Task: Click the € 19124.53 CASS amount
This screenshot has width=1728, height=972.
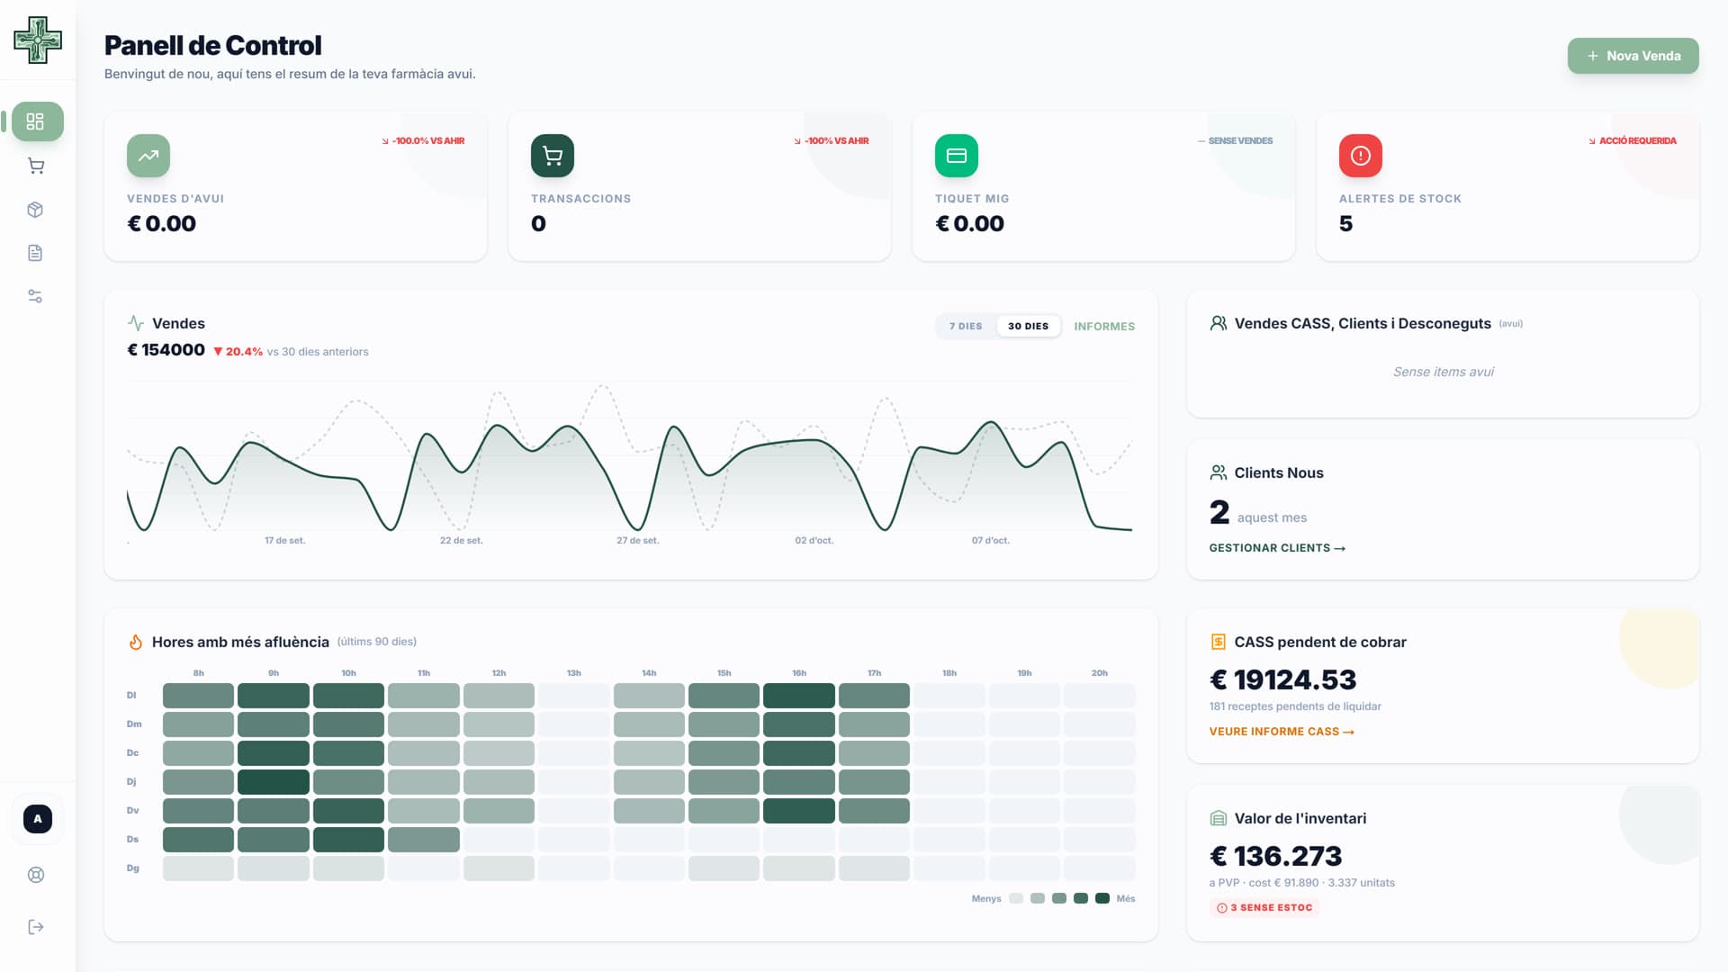Action: [1282, 679]
